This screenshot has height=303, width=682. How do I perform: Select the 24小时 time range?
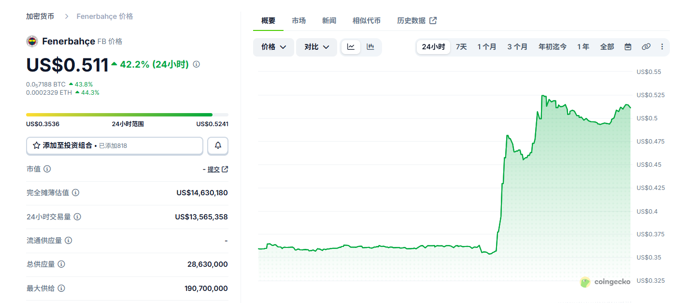pyautogui.click(x=433, y=47)
